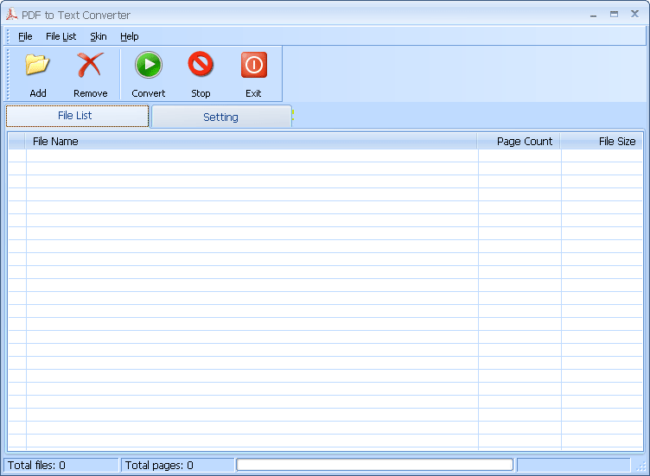
Task: Sort by the Page Count column header
Action: point(519,142)
